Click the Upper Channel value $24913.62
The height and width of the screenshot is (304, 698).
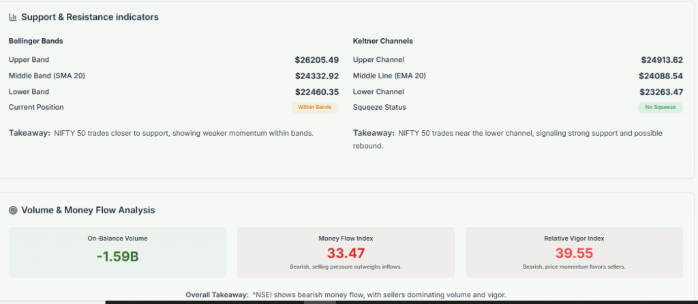661,60
